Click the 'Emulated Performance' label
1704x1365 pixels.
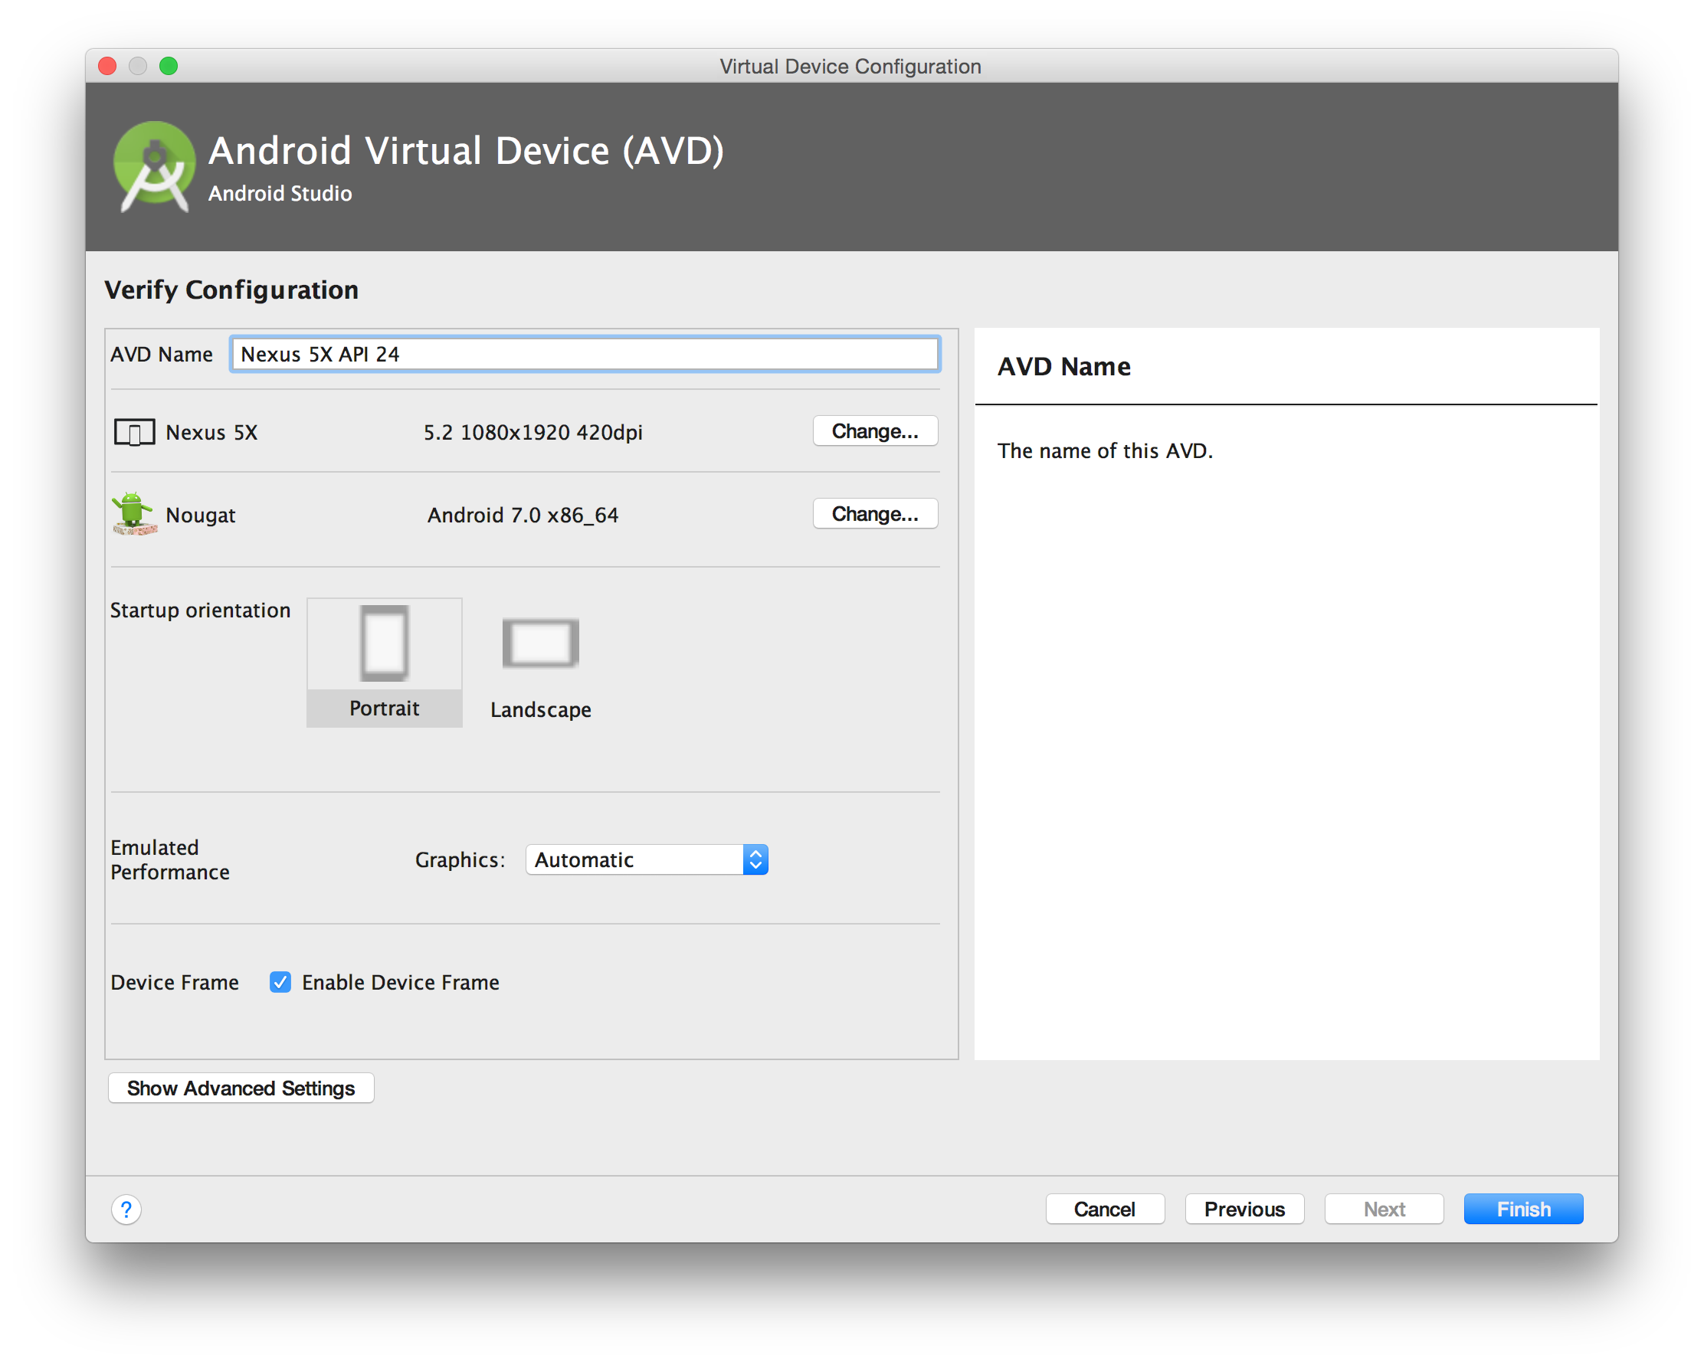click(x=170, y=859)
